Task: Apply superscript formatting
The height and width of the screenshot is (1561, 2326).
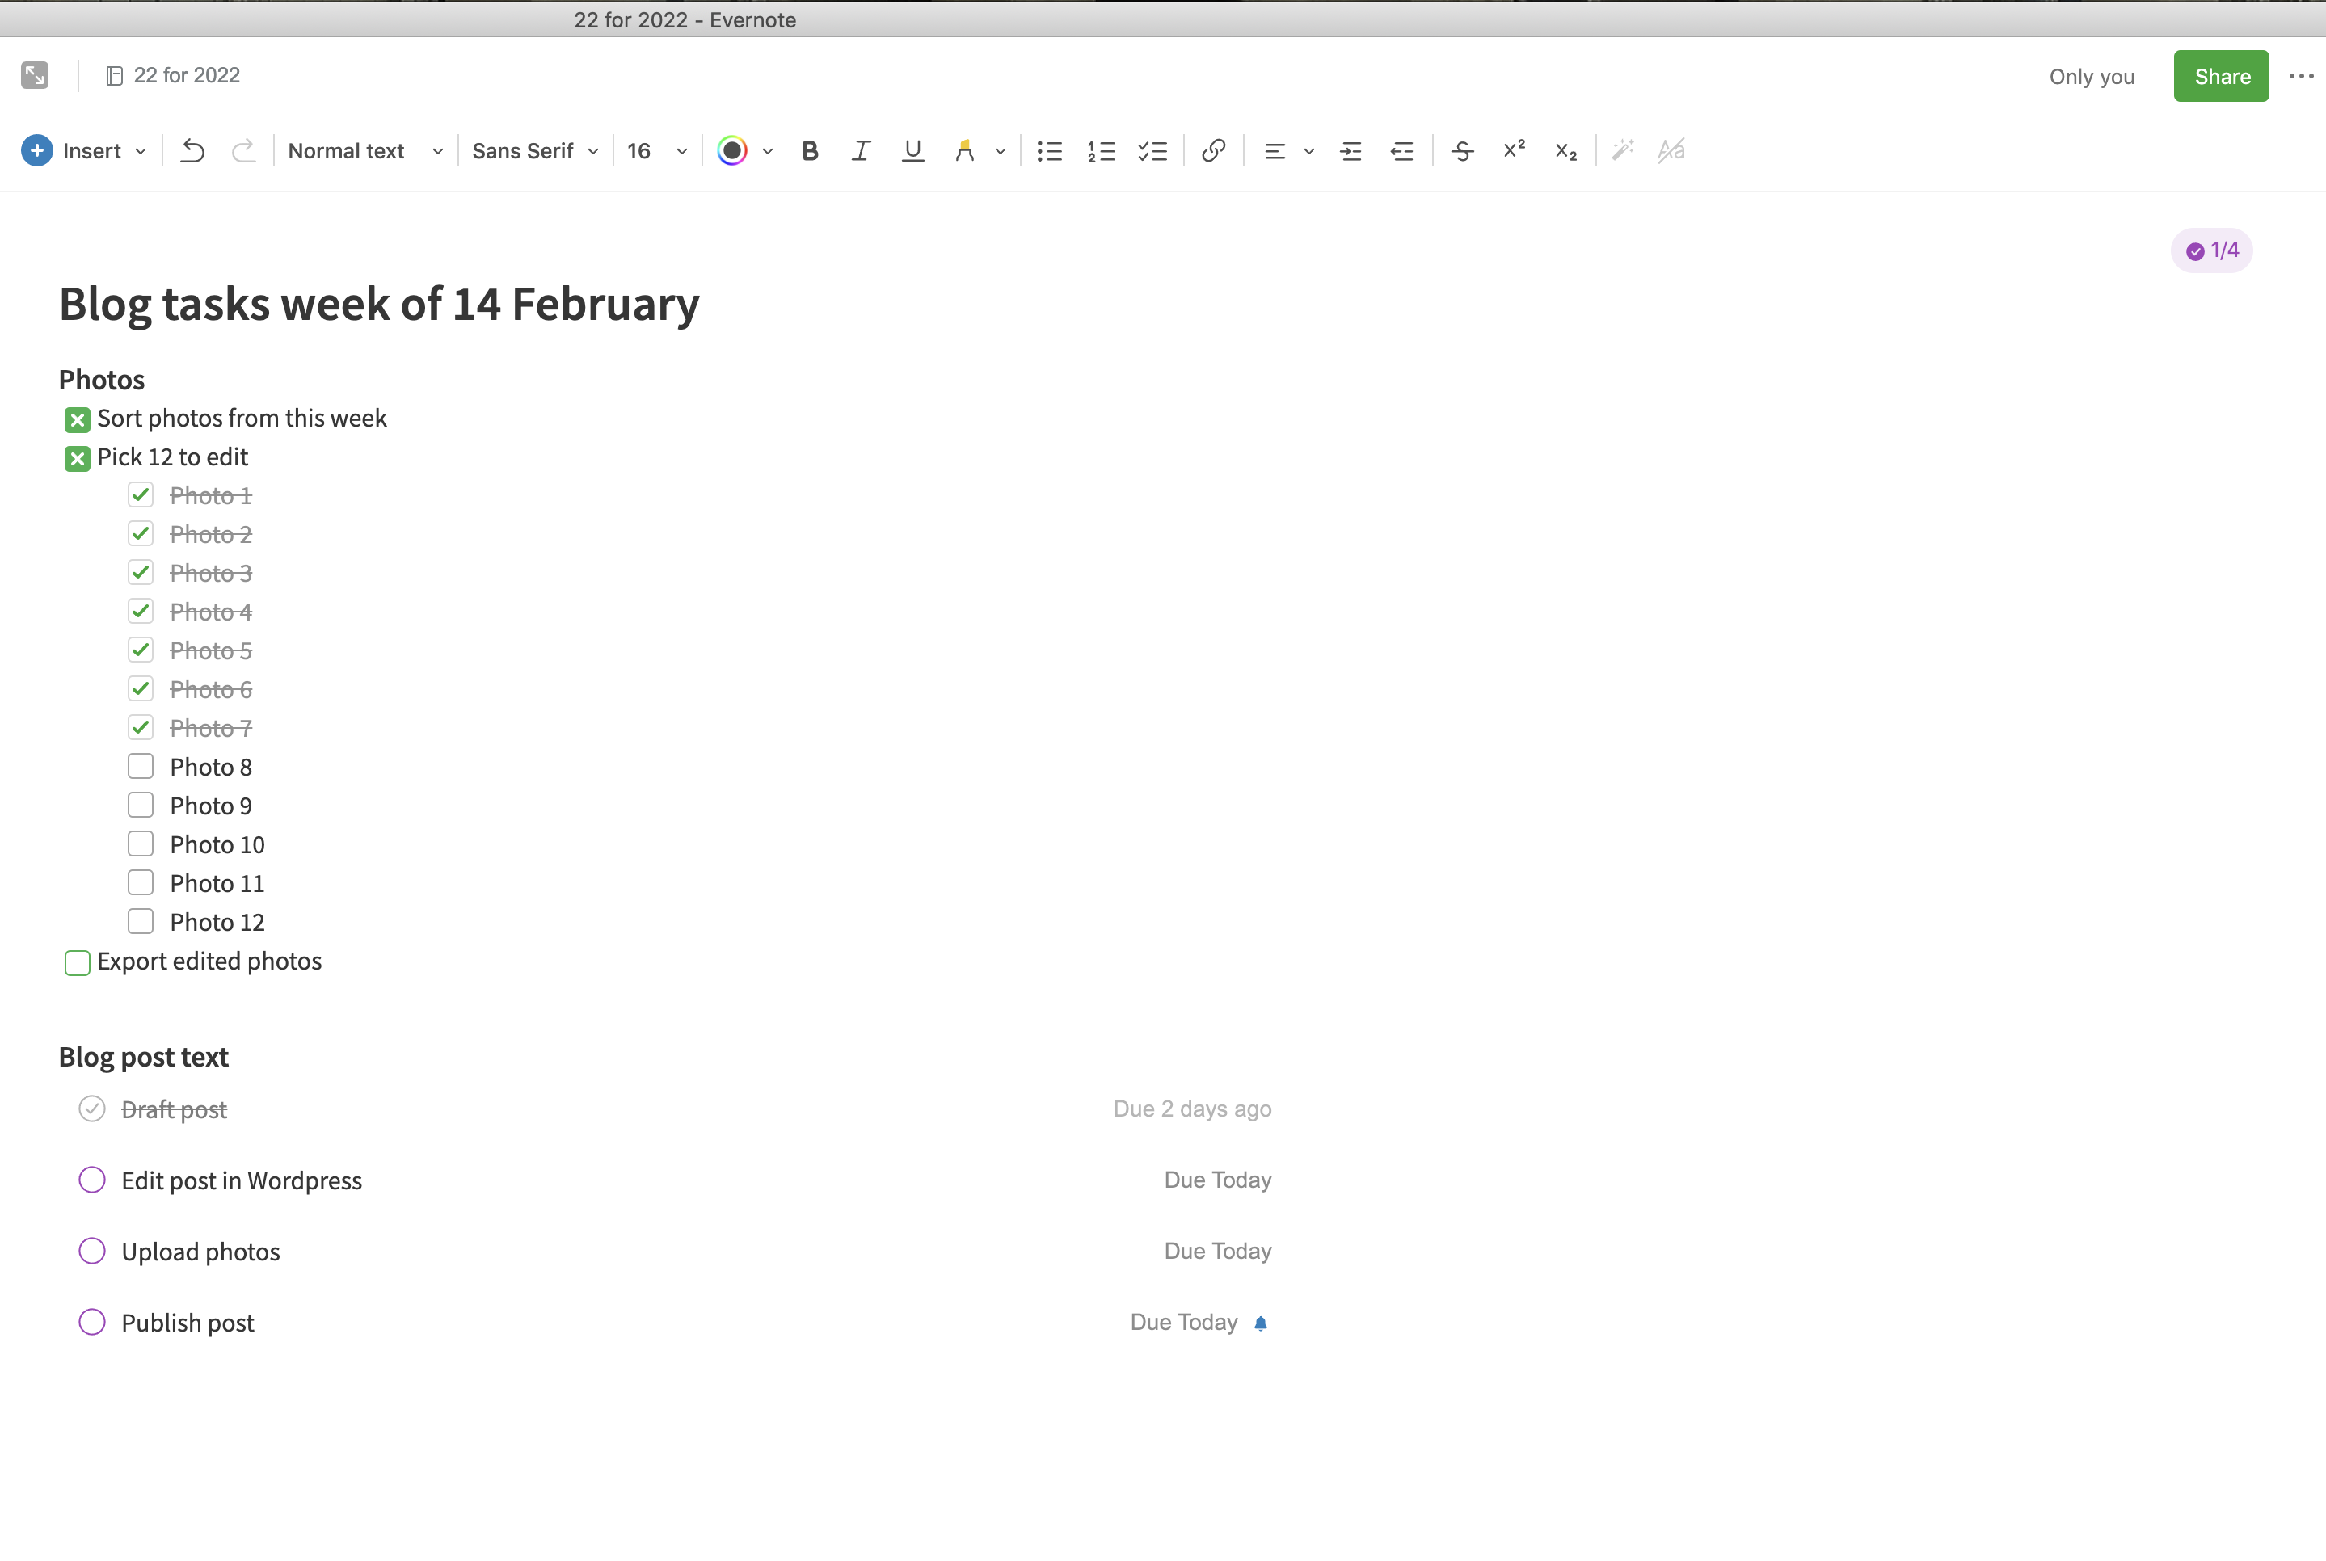Action: coord(1514,150)
